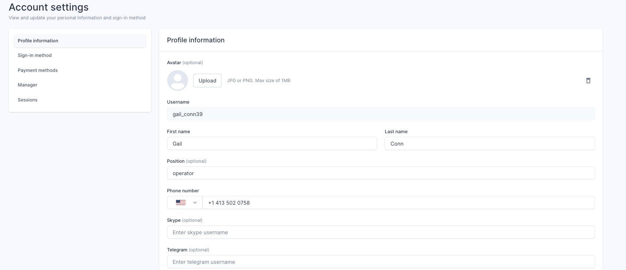Click the default avatar placeholder image
This screenshot has width=626, height=270.
(177, 80)
